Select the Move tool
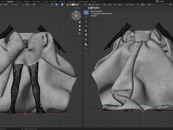 [86, 22]
